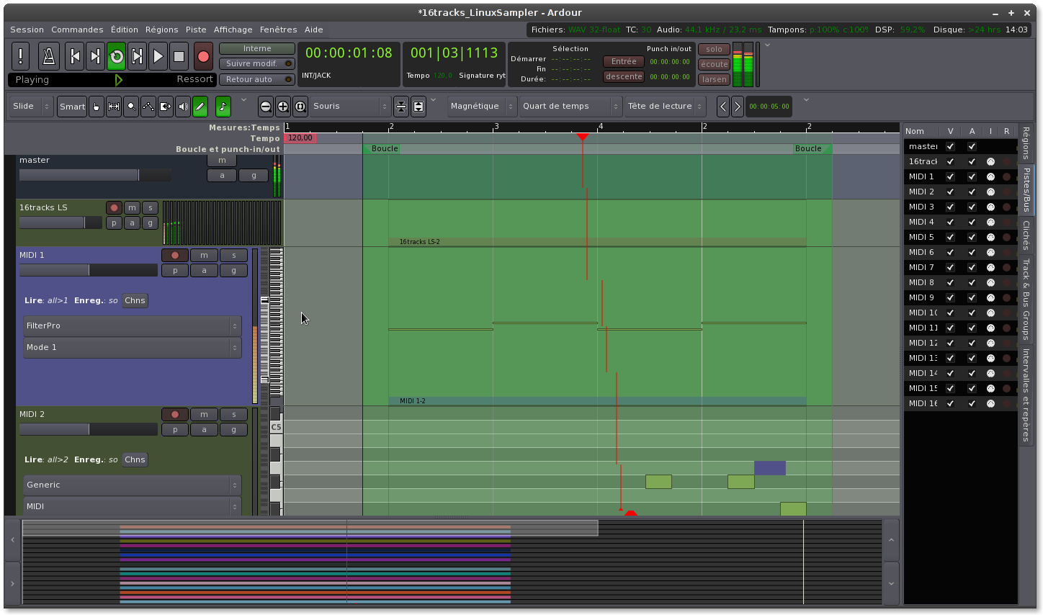Toggle the Suivre modif. option
The height and width of the screenshot is (615, 1043).
(256, 63)
